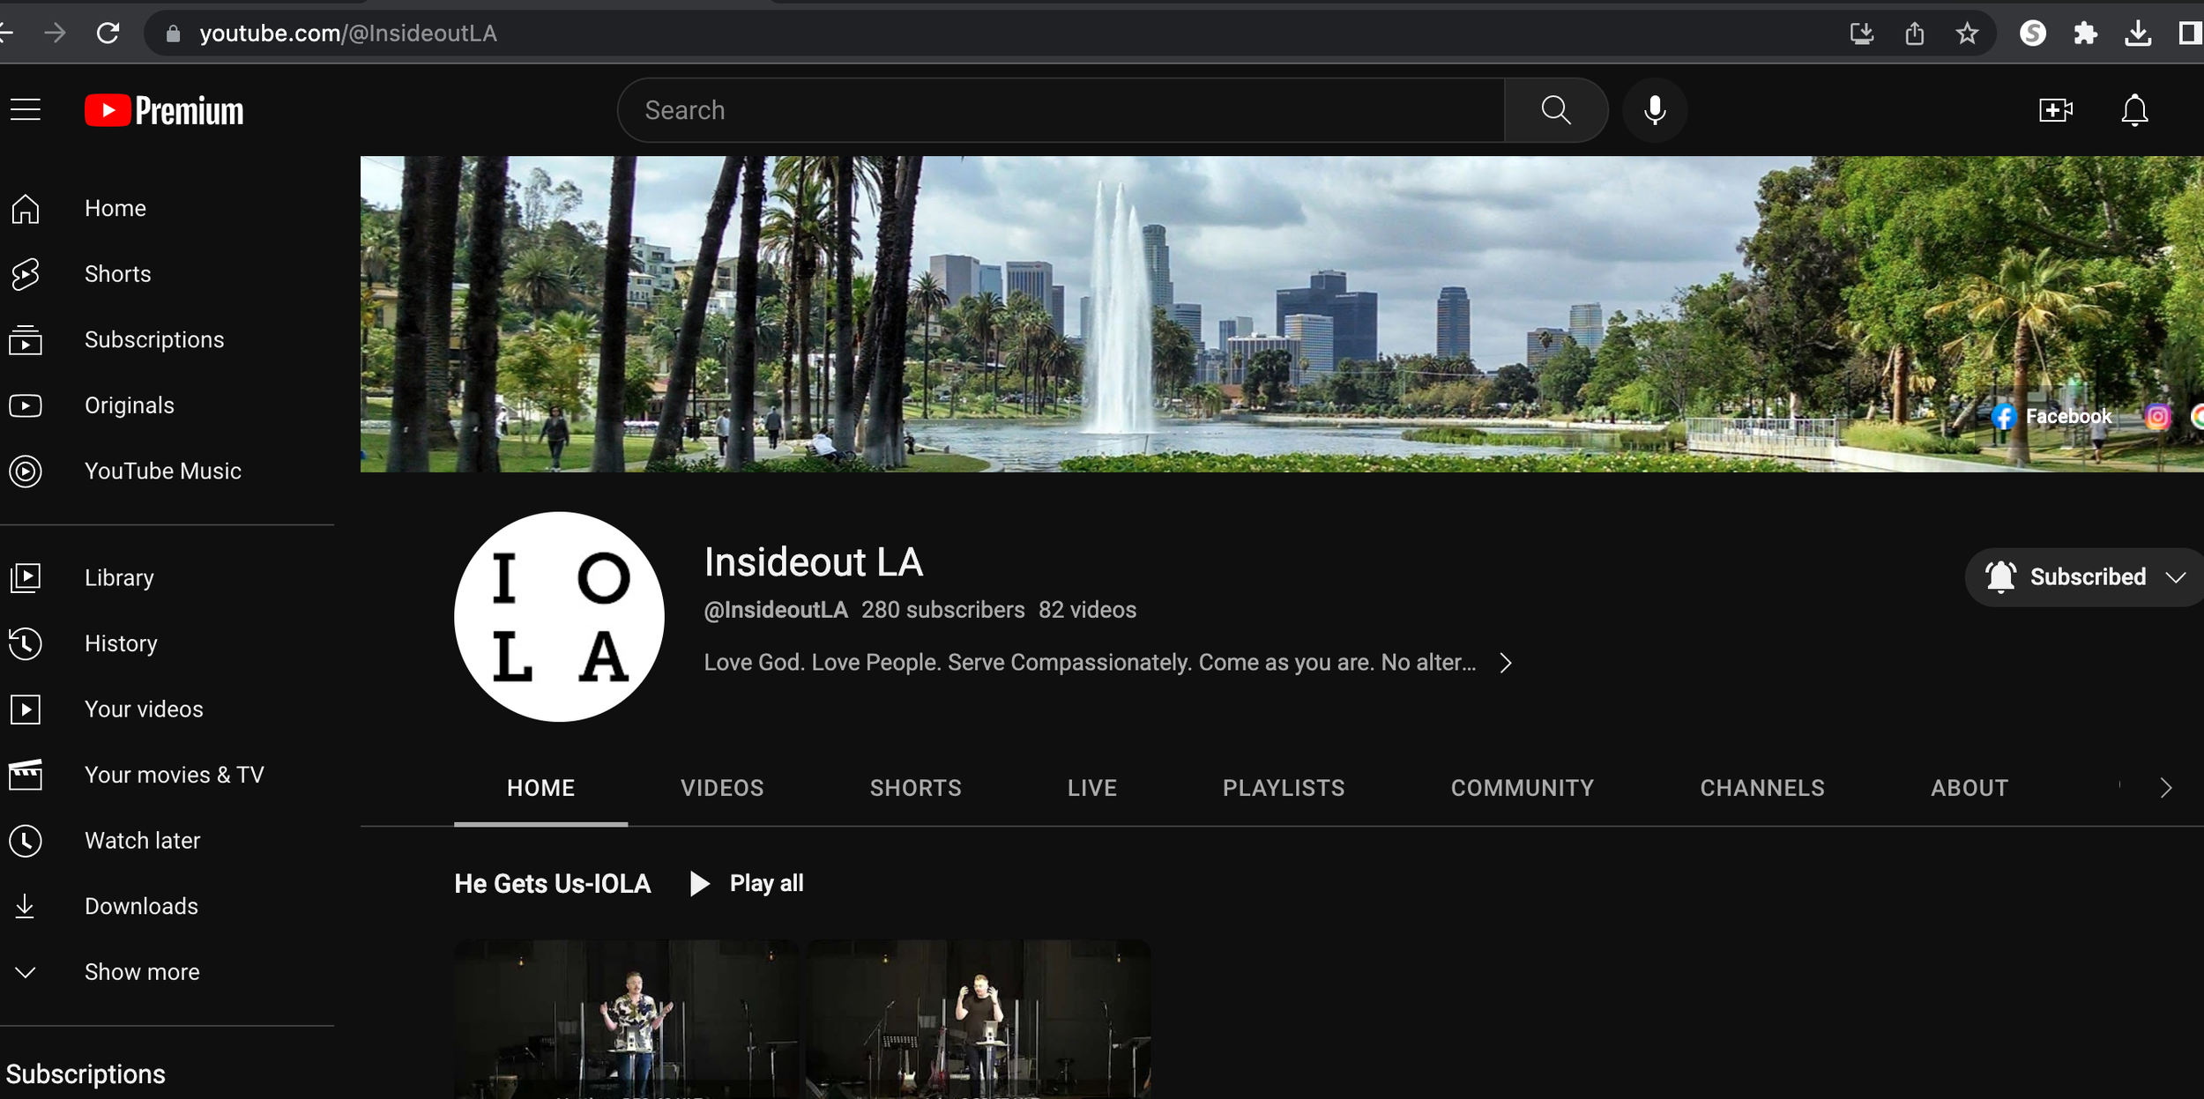This screenshot has width=2204, height=1099.
Task: Click Show more in the sidebar
Action: click(141, 971)
